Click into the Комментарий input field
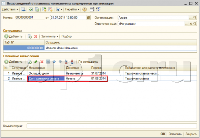Image resolution: width=200 pixels, height=138 pixels. pyautogui.click(x=112, y=126)
